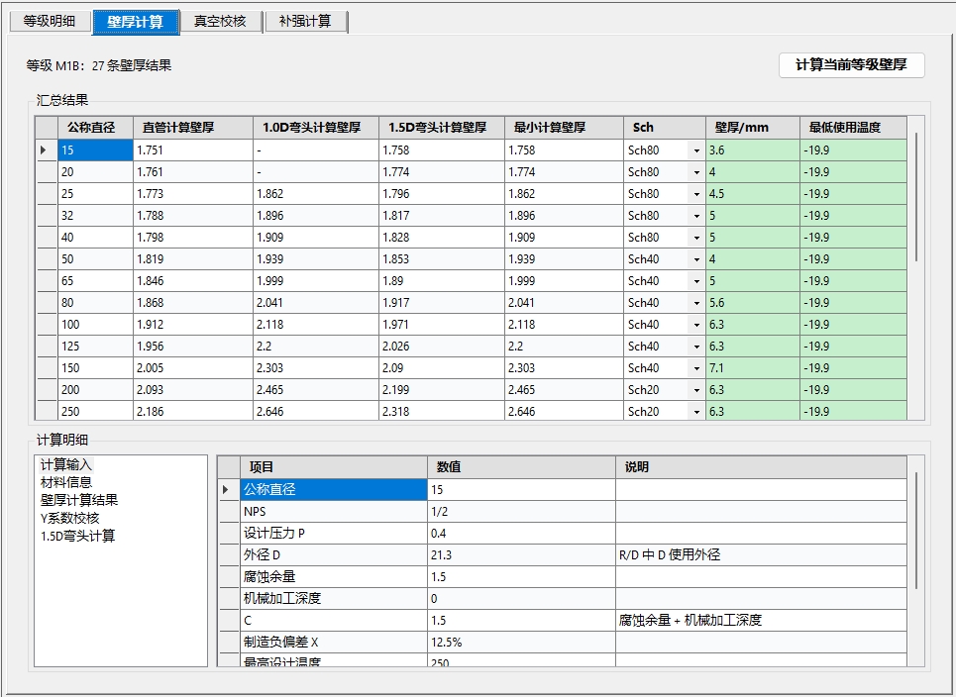The image size is (956, 697).
Task: Open Sch dropdown for diameter 20 row
Action: pos(696,172)
